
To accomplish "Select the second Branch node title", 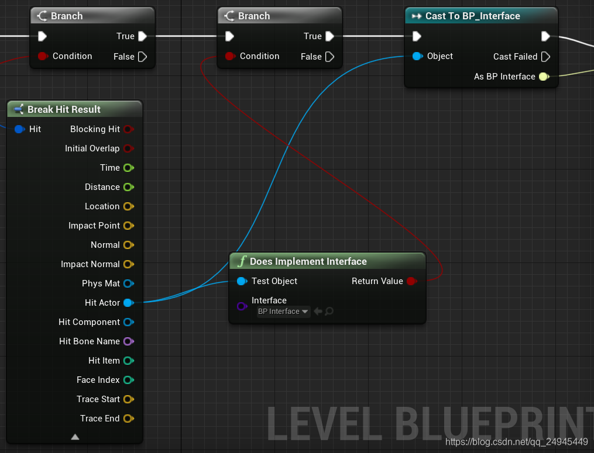I will (x=254, y=16).
